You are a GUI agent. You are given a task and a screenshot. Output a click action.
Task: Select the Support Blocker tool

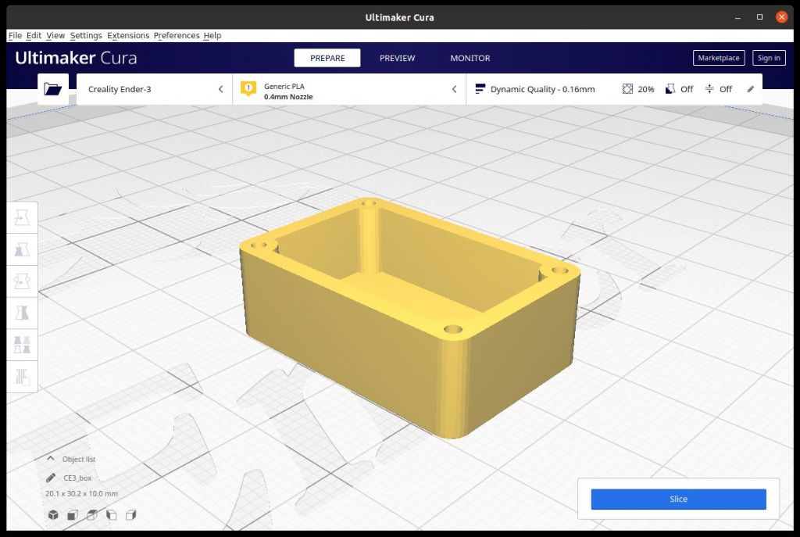[x=22, y=376]
